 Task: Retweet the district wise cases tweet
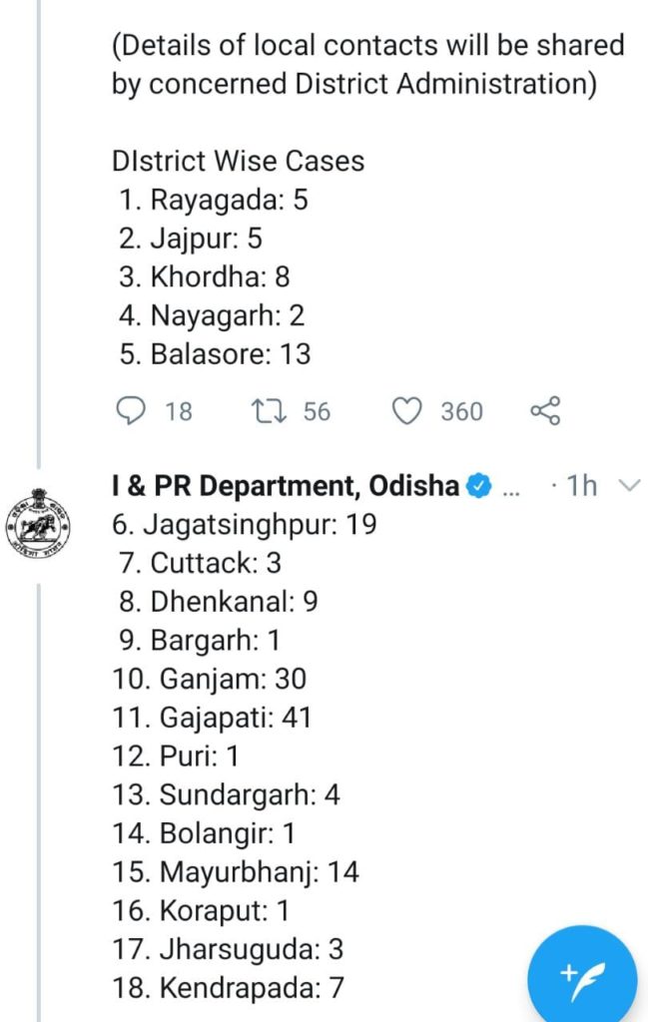click(267, 411)
